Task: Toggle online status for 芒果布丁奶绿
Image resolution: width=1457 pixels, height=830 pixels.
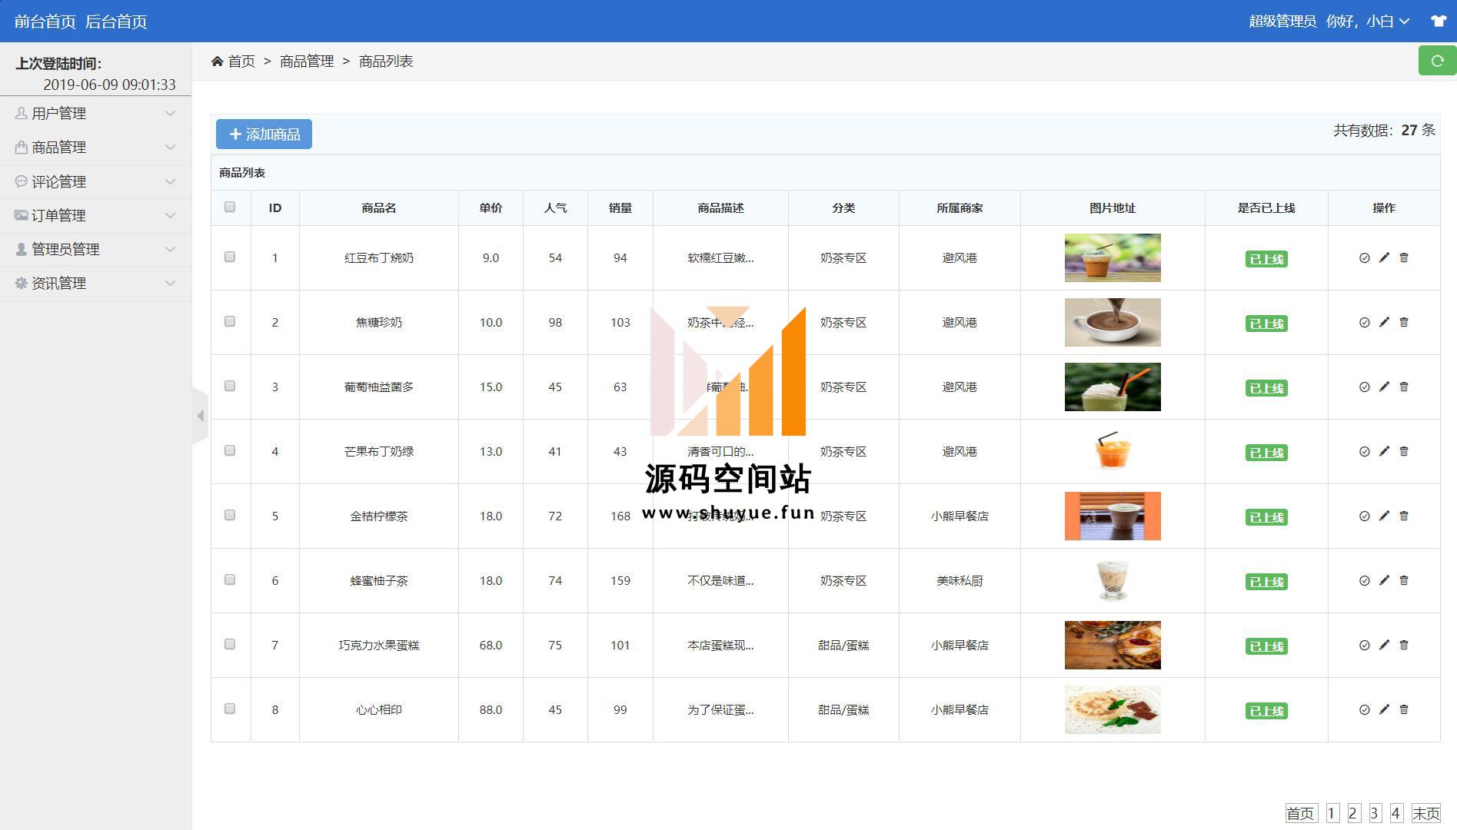Action: click(1364, 452)
